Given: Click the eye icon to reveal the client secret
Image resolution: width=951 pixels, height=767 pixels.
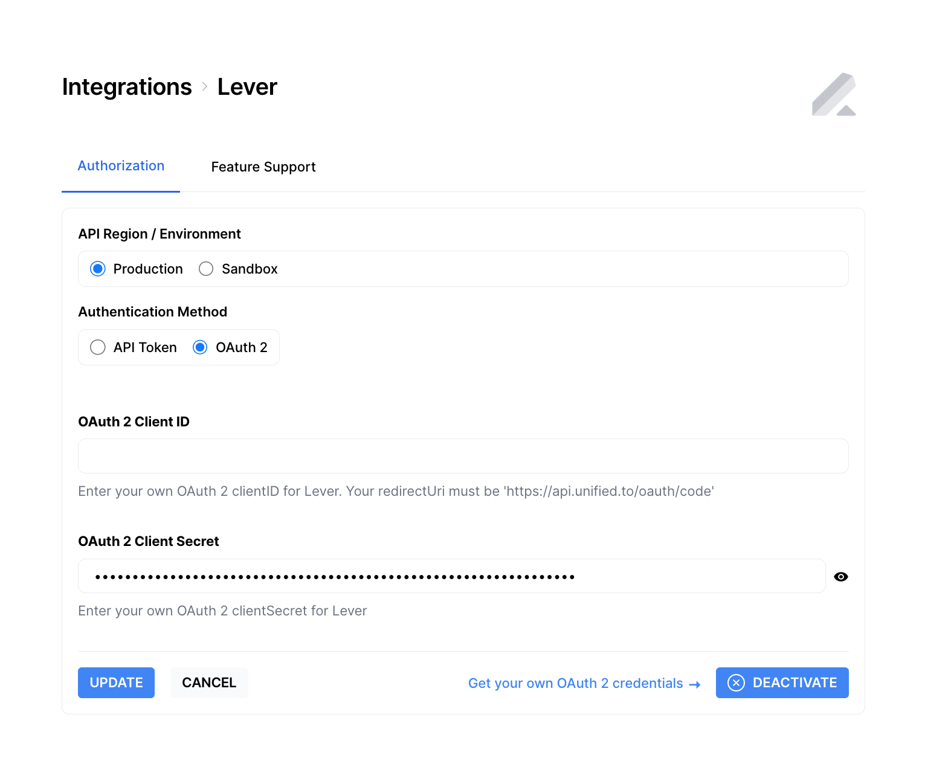Looking at the screenshot, I should point(841,577).
